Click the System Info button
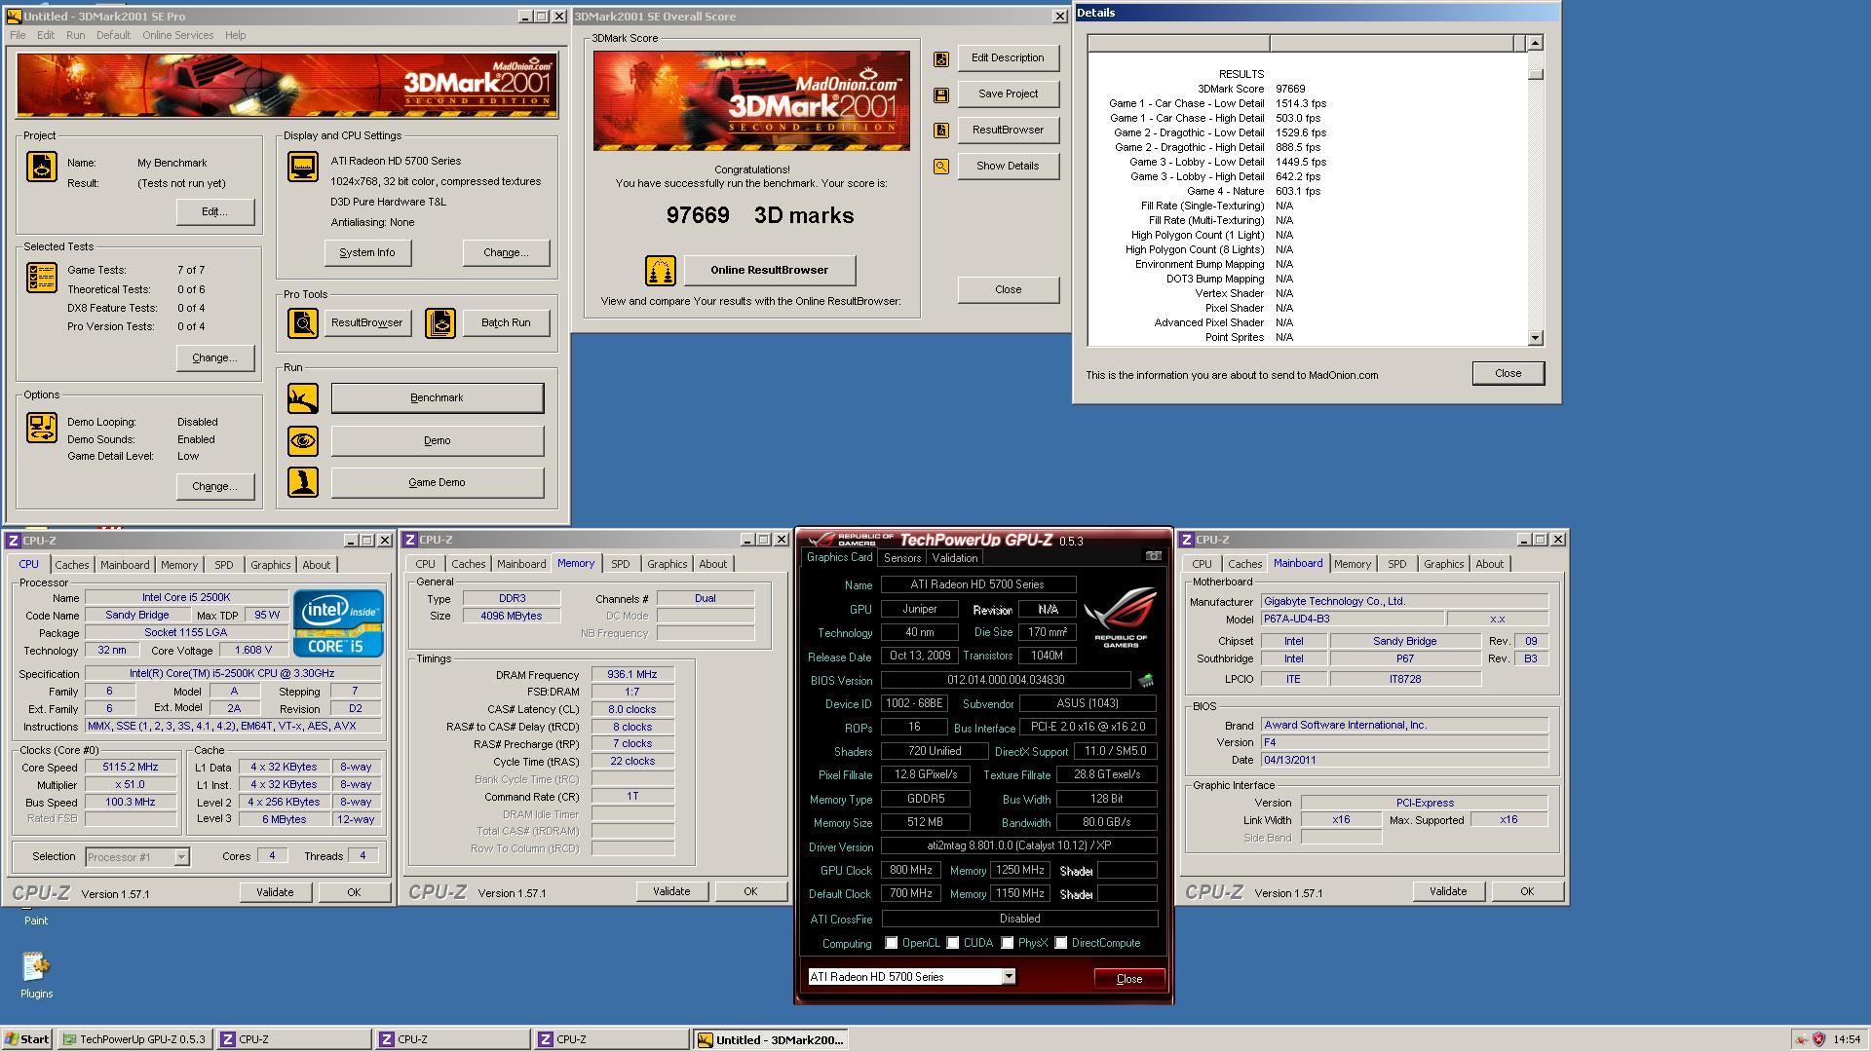1871x1052 pixels. (x=367, y=252)
